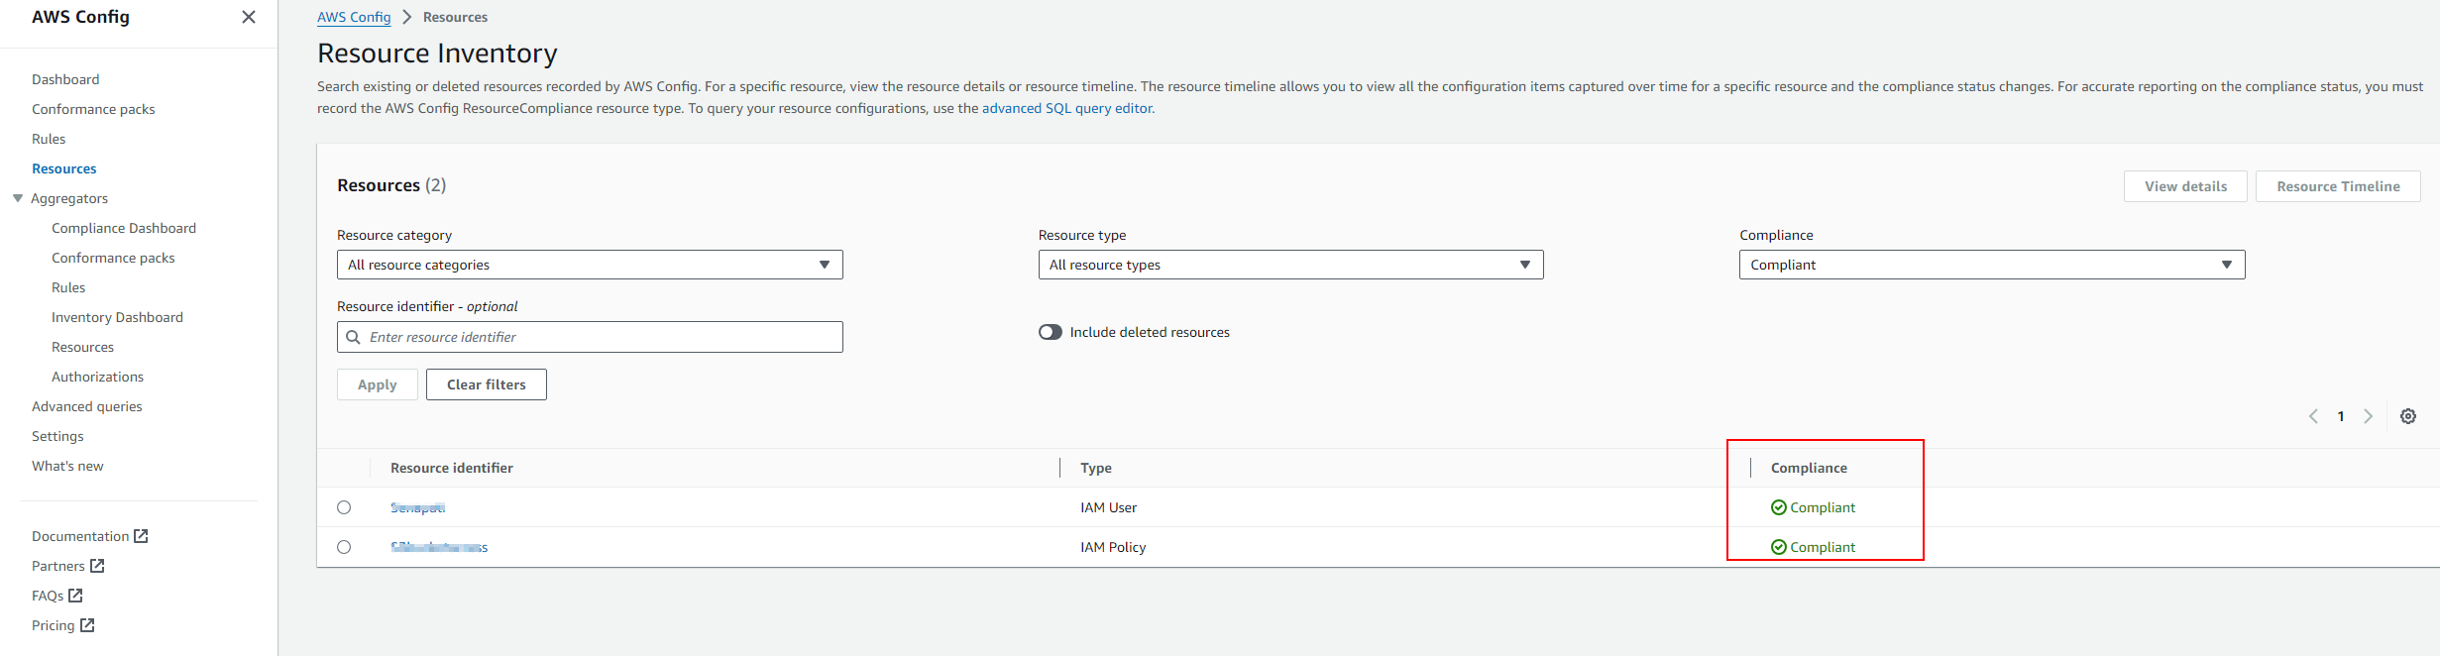Open the advanced SQL query editor link
Screen dimensions: 2440x656
pos(1067,108)
